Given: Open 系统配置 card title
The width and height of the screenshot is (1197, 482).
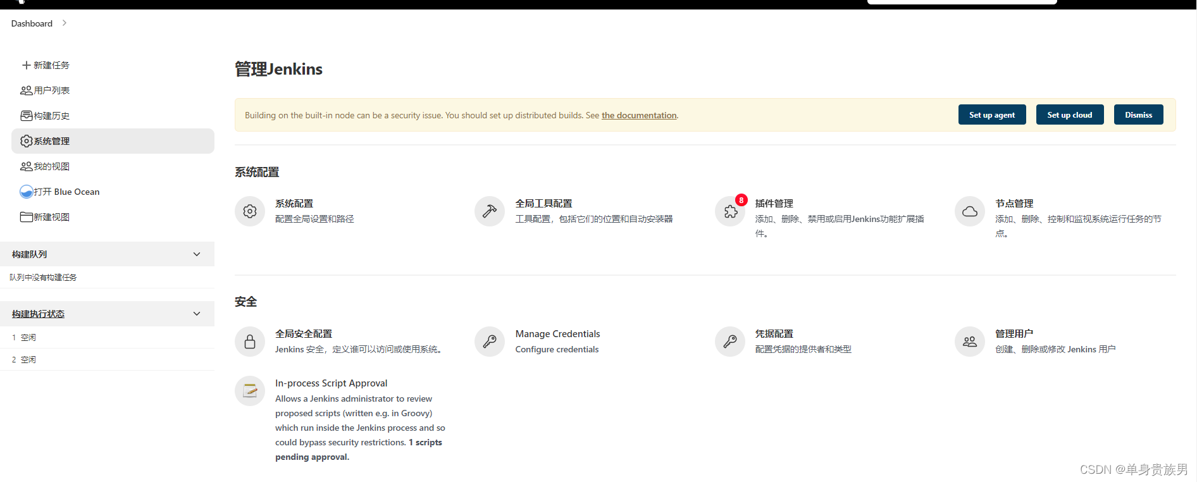Looking at the screenshot, I should (x=294, y=204).
